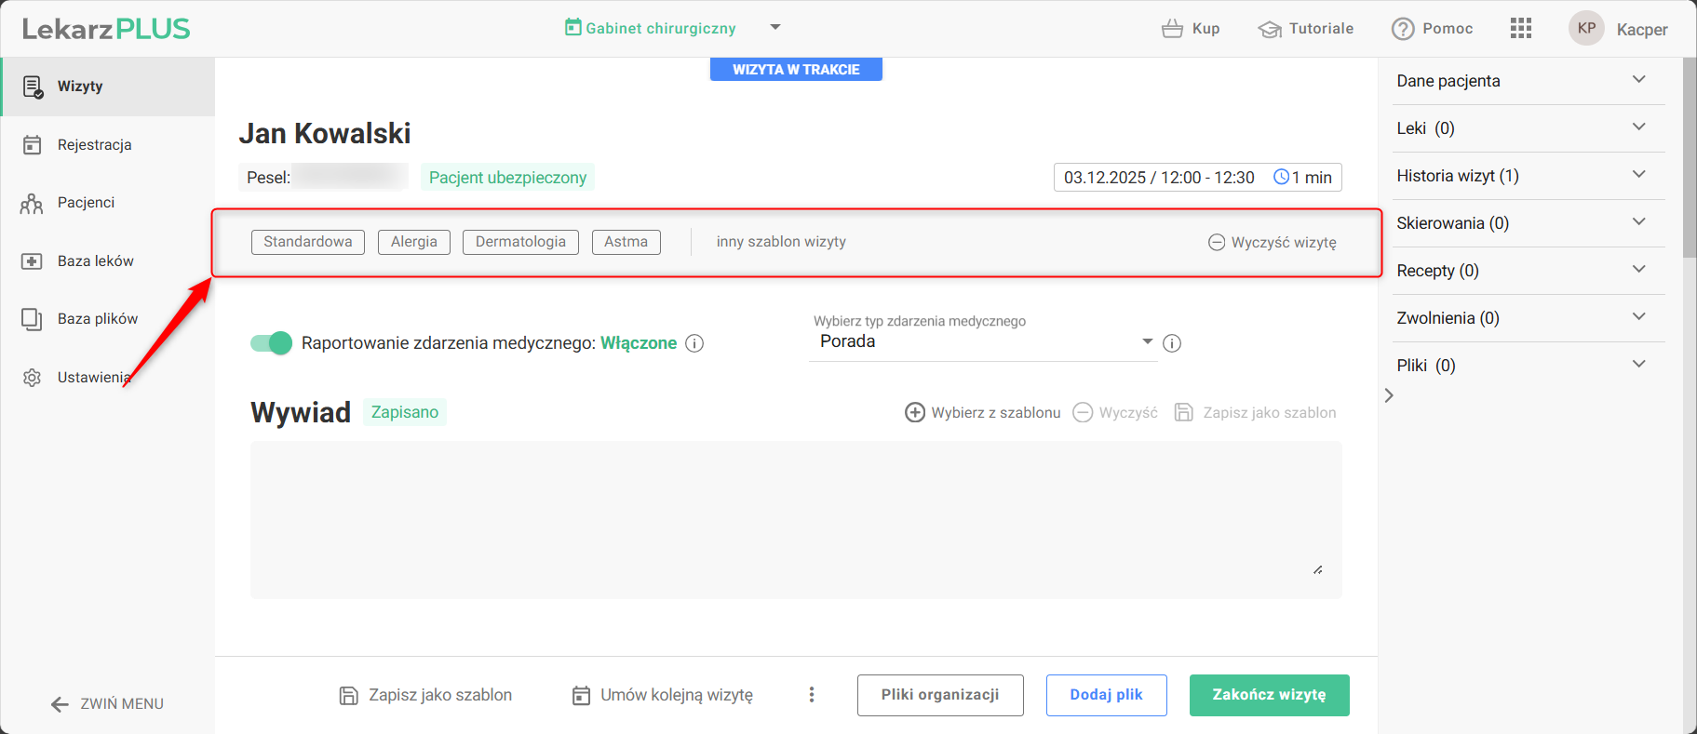Viewport: 1697px width, 734px height.
Task: Collapse the right panel with chevron
Action: 1389,395
